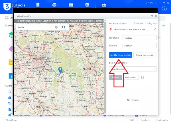Switch to the History tab
The width and height of the screenshot is (171, 122).
[x=115, y=77]
